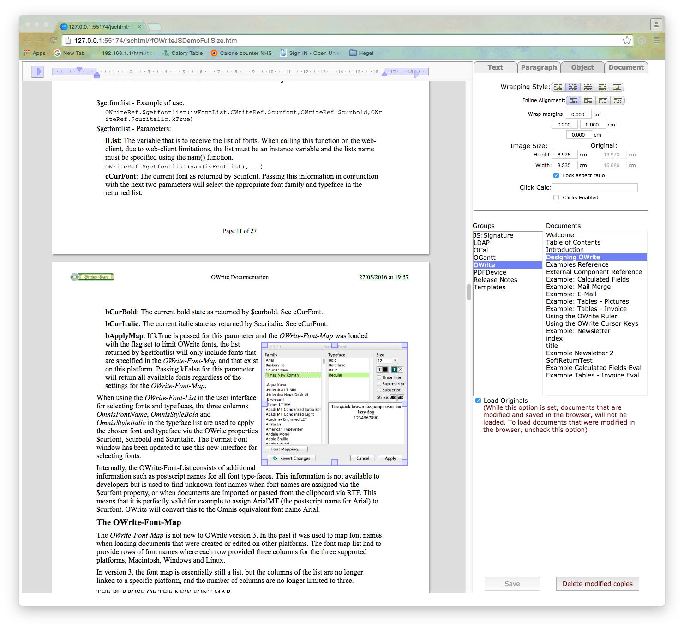684x629 pixels.
Task: Select OGantt in Groups list
Action: (x=508, y=258)
